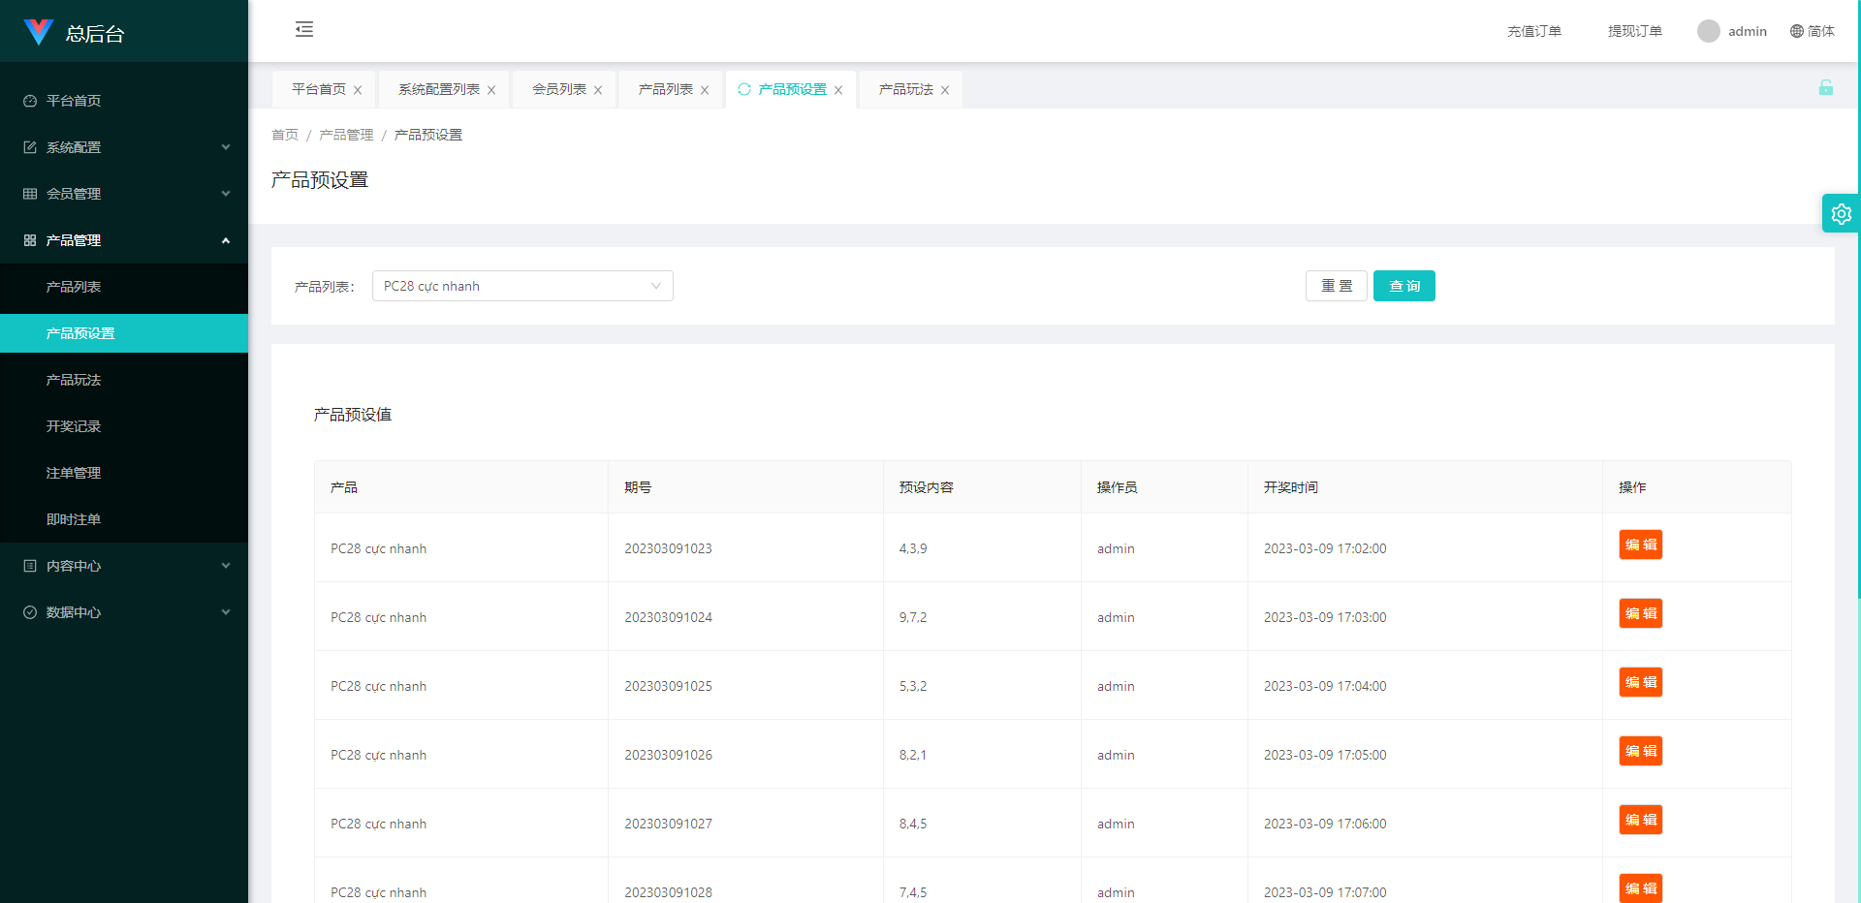Click the admin avatar circle

[1708, 31]
